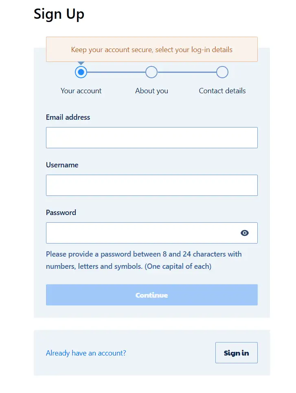
Task: Open the 'About you' step label
Action: 151,91
